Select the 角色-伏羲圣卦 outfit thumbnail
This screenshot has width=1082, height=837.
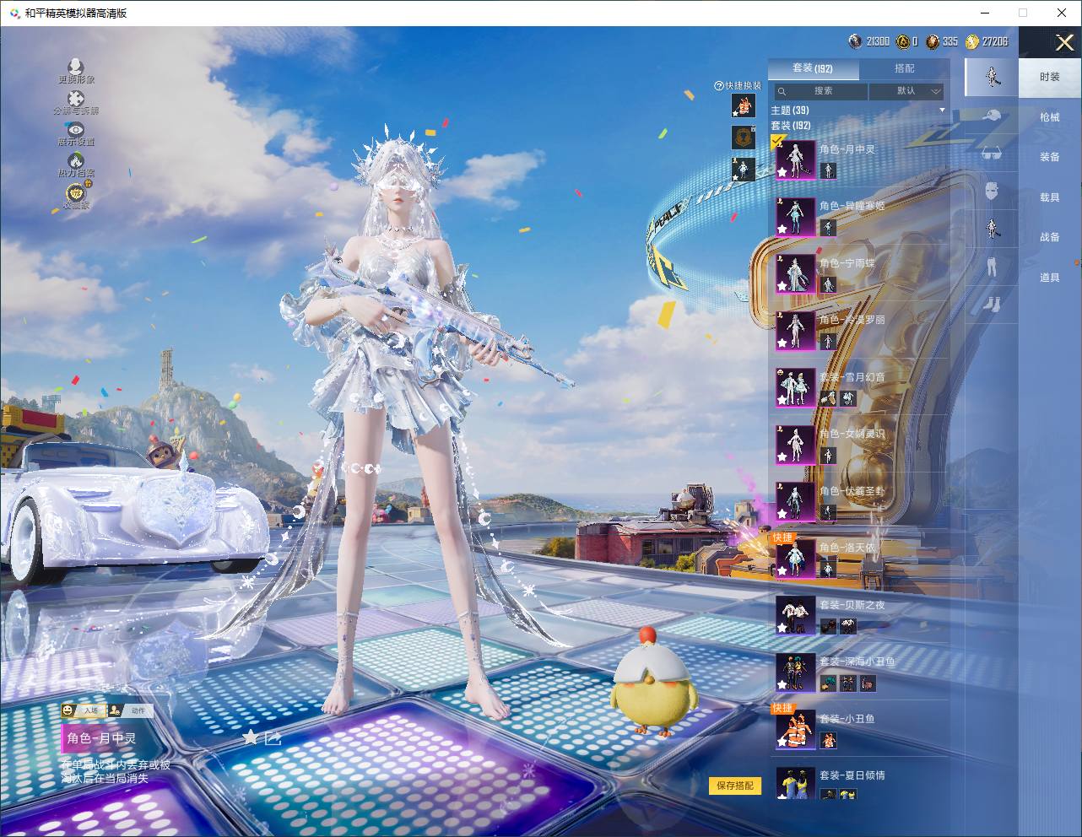(795, 502)
